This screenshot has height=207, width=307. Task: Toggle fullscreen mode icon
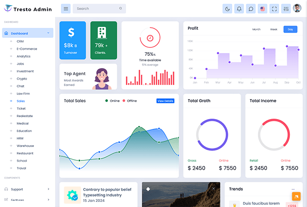pyautogui.click(x=274, y=8)
